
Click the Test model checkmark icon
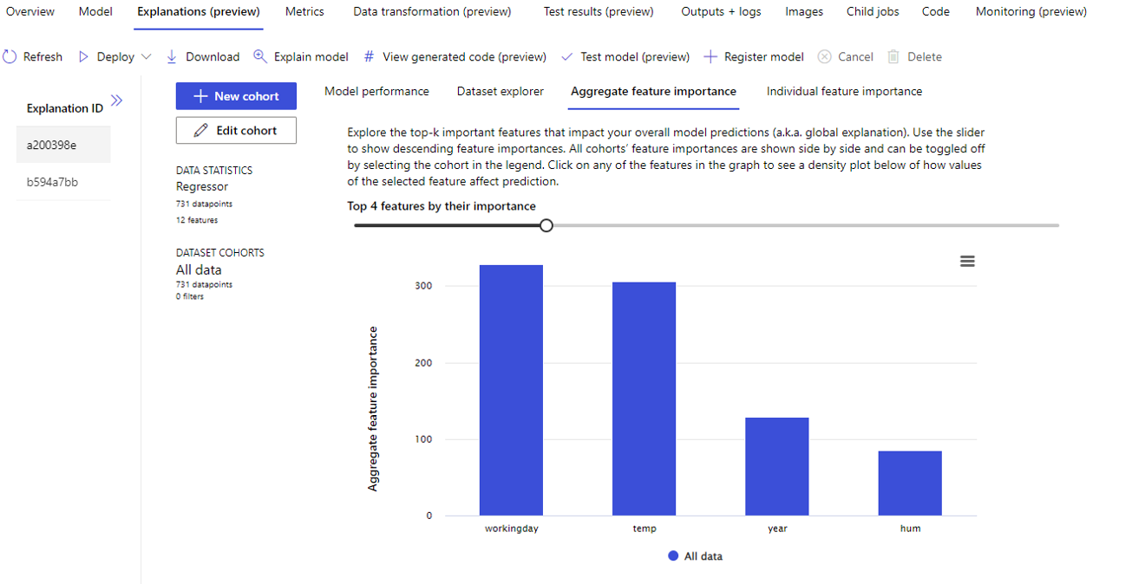pos(566,56)
